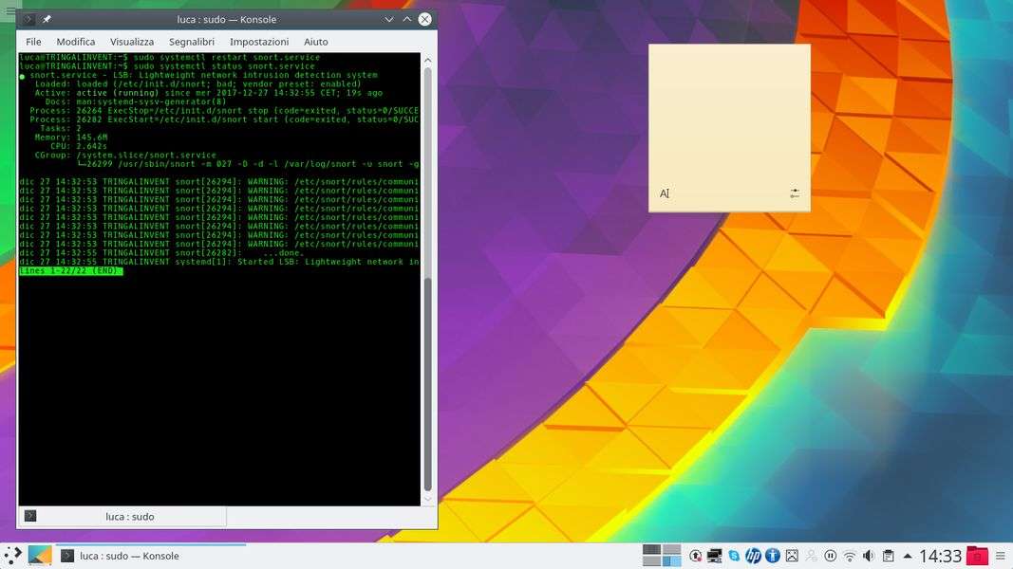Open the clipboard tray icon
1013x569 pixels.
[x=888, y=556]
